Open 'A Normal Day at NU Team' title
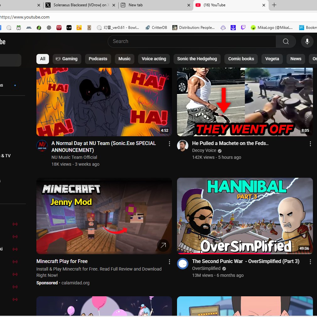 point(104,147)
